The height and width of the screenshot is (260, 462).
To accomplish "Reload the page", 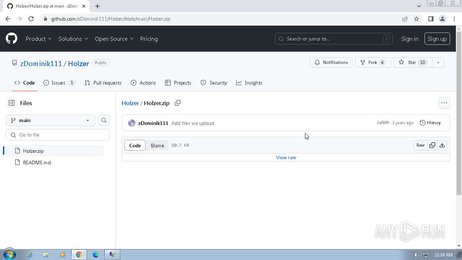I will pyautogui.click(x=31, y=19).
